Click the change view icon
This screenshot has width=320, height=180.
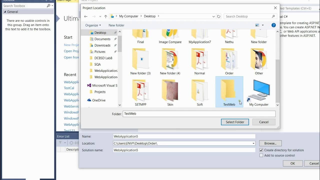tap(257, 25)
